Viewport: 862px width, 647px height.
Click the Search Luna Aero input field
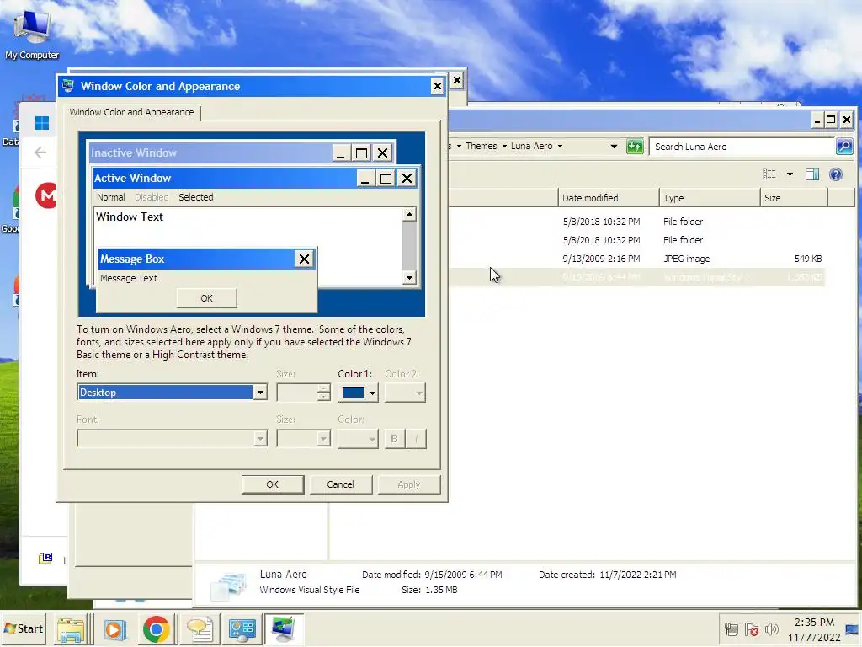[743, 147]
